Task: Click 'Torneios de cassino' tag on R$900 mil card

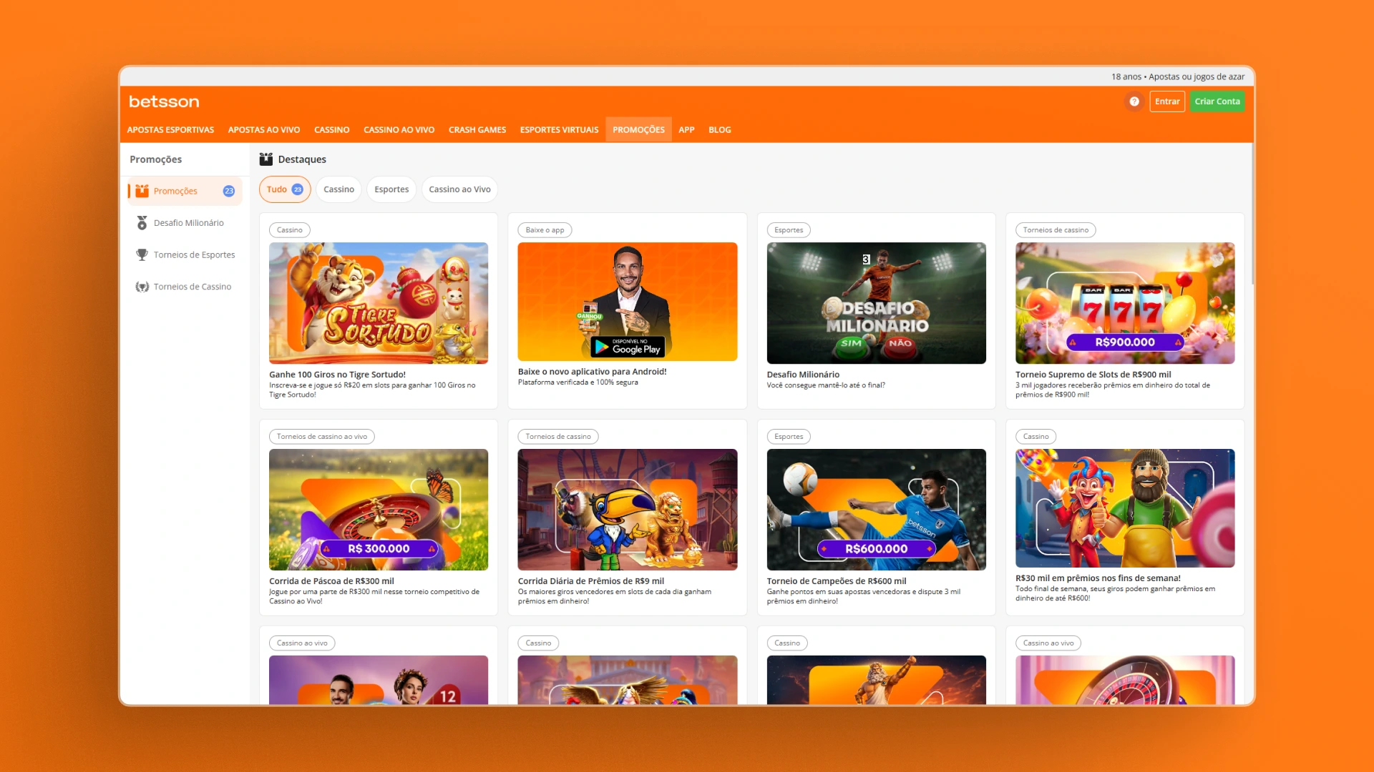Action: coord(1056,230)
